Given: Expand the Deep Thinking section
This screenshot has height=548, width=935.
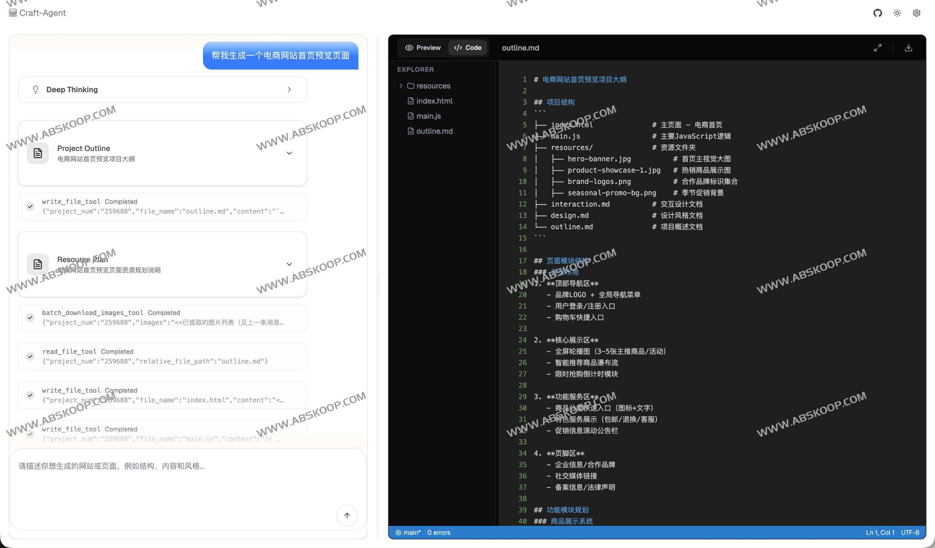Looking at the screenshot, I should pyautogui.click(x=289, y=89).
